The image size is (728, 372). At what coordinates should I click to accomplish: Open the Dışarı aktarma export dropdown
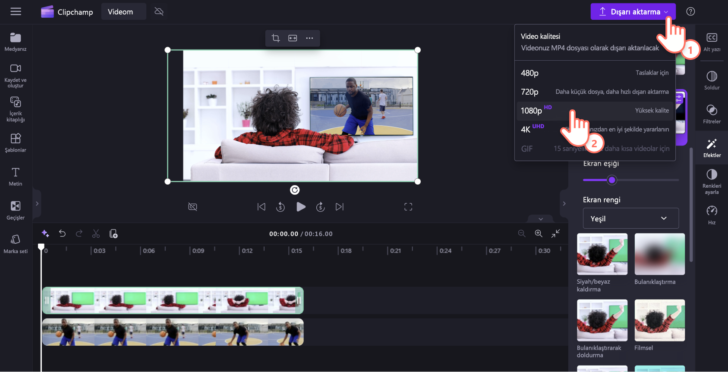pyautogui.click(x=633, y=12)
